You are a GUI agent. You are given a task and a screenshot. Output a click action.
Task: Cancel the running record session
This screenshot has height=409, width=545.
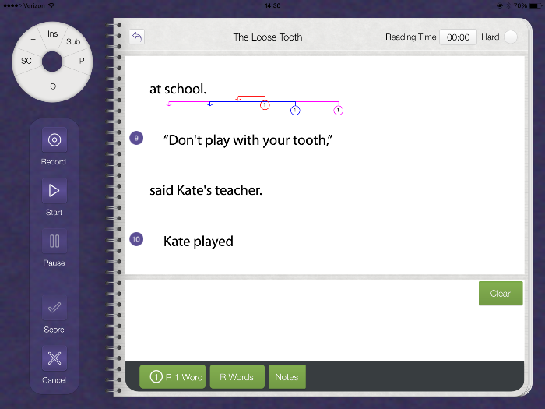click(54, 358)
